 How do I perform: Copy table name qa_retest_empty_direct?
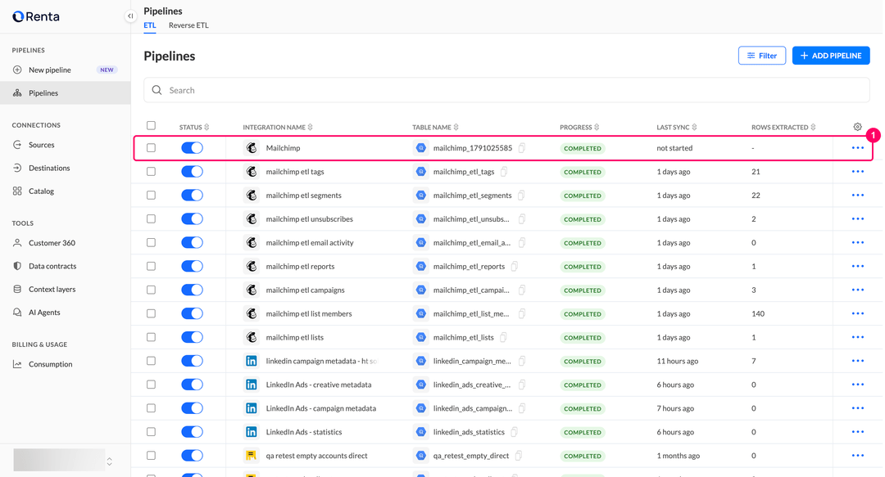click(x=518, y=456)
